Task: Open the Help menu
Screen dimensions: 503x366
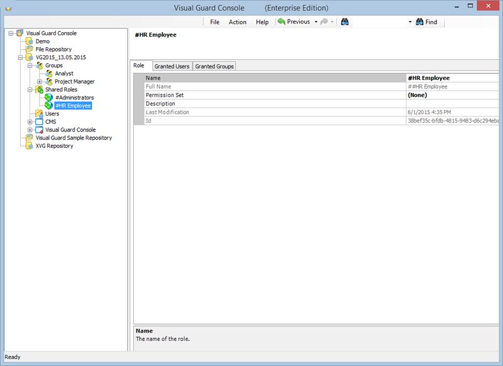Action: tap(262, 22)
